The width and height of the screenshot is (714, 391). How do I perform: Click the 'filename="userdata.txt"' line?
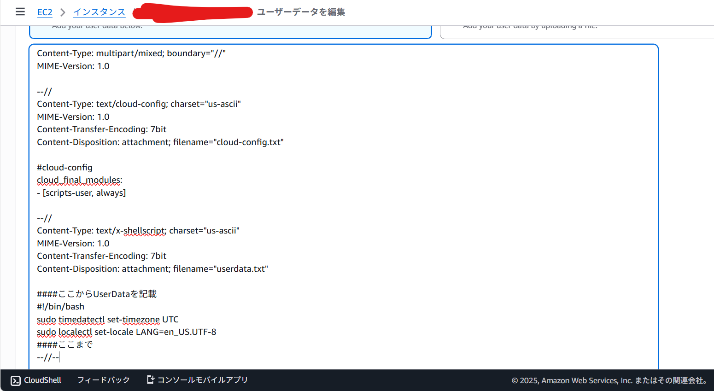coord(152,269)
